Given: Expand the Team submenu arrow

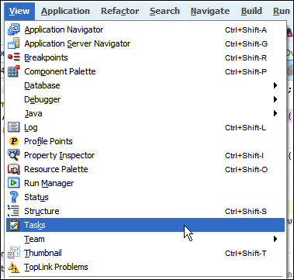Looking at the screenshot, I should tap(275, 239).
